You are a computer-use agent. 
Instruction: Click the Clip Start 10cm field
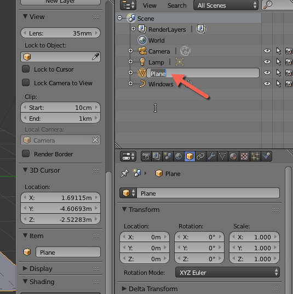(60, 108)
